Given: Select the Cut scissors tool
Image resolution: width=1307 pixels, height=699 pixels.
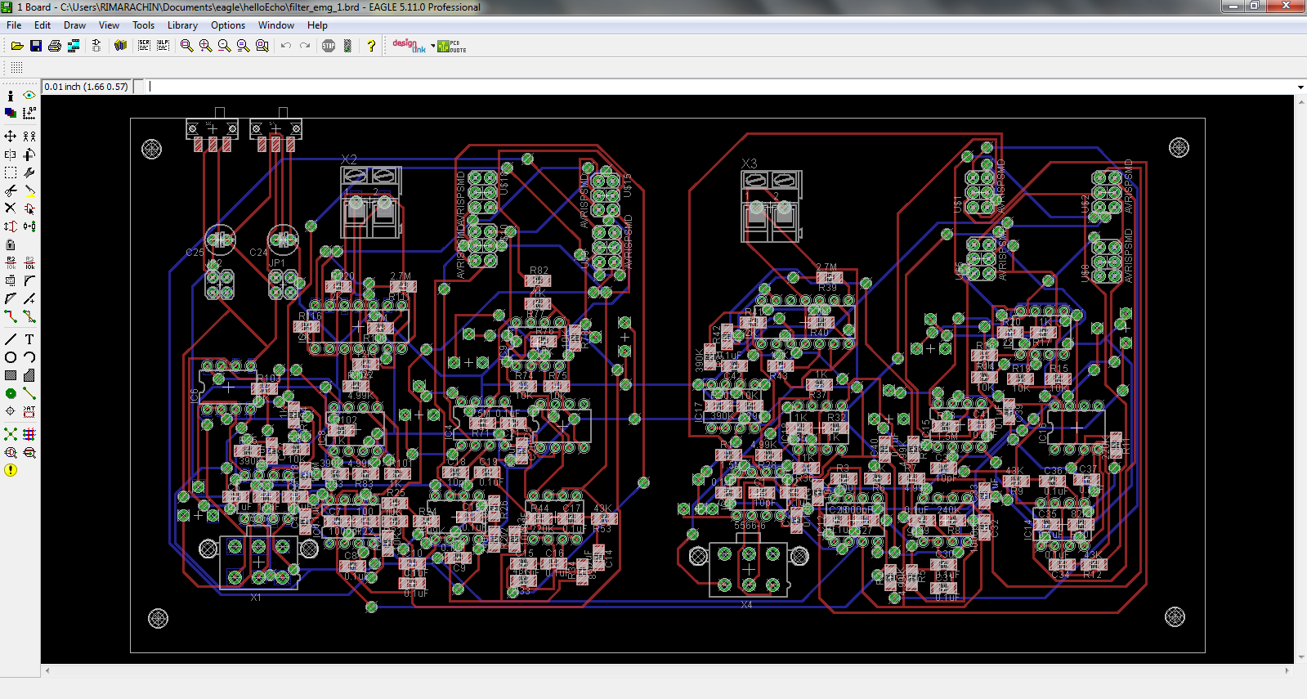Looking at the screenshot, I should coord(11,190).
